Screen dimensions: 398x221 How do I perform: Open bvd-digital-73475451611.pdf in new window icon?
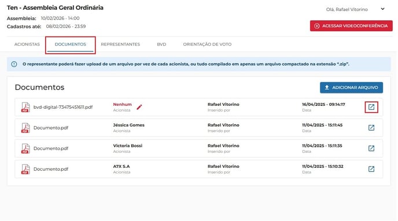coord(371,107)
